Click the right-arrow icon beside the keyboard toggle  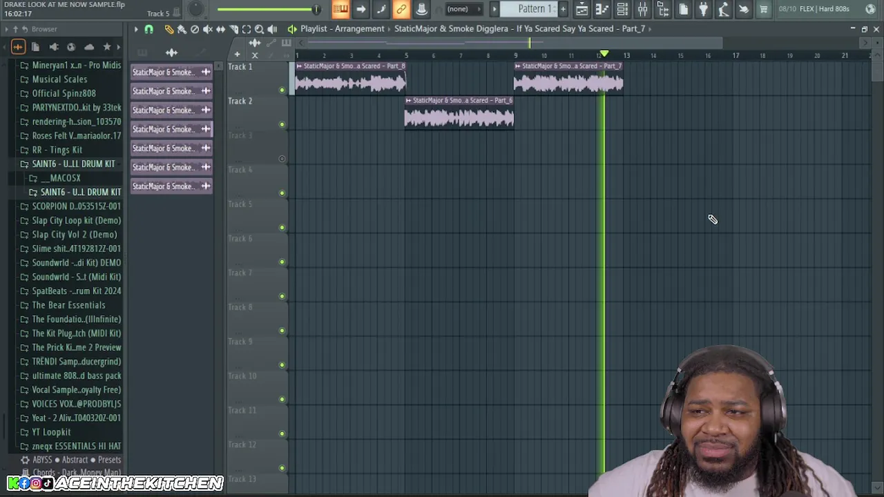pyautogui.click(x=361, y=9)
